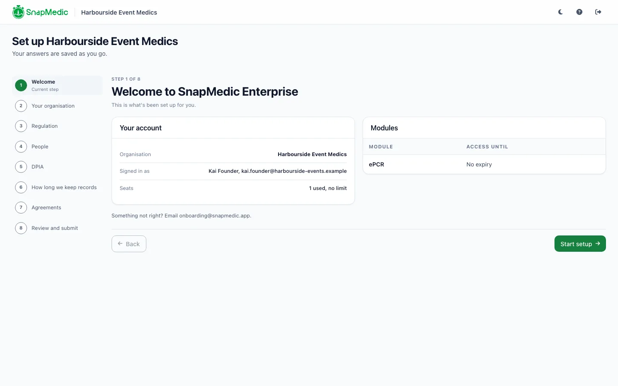Click the ePCR module row
618x386 pixels.
point(484,164)
